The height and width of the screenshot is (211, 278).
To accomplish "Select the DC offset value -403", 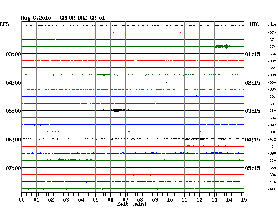I will click(272, 147).
